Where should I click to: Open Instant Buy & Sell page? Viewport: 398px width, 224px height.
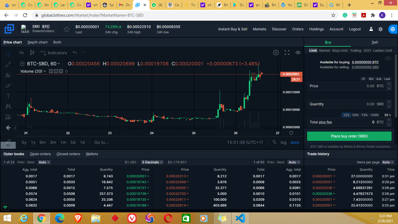[x=233, y=29]
